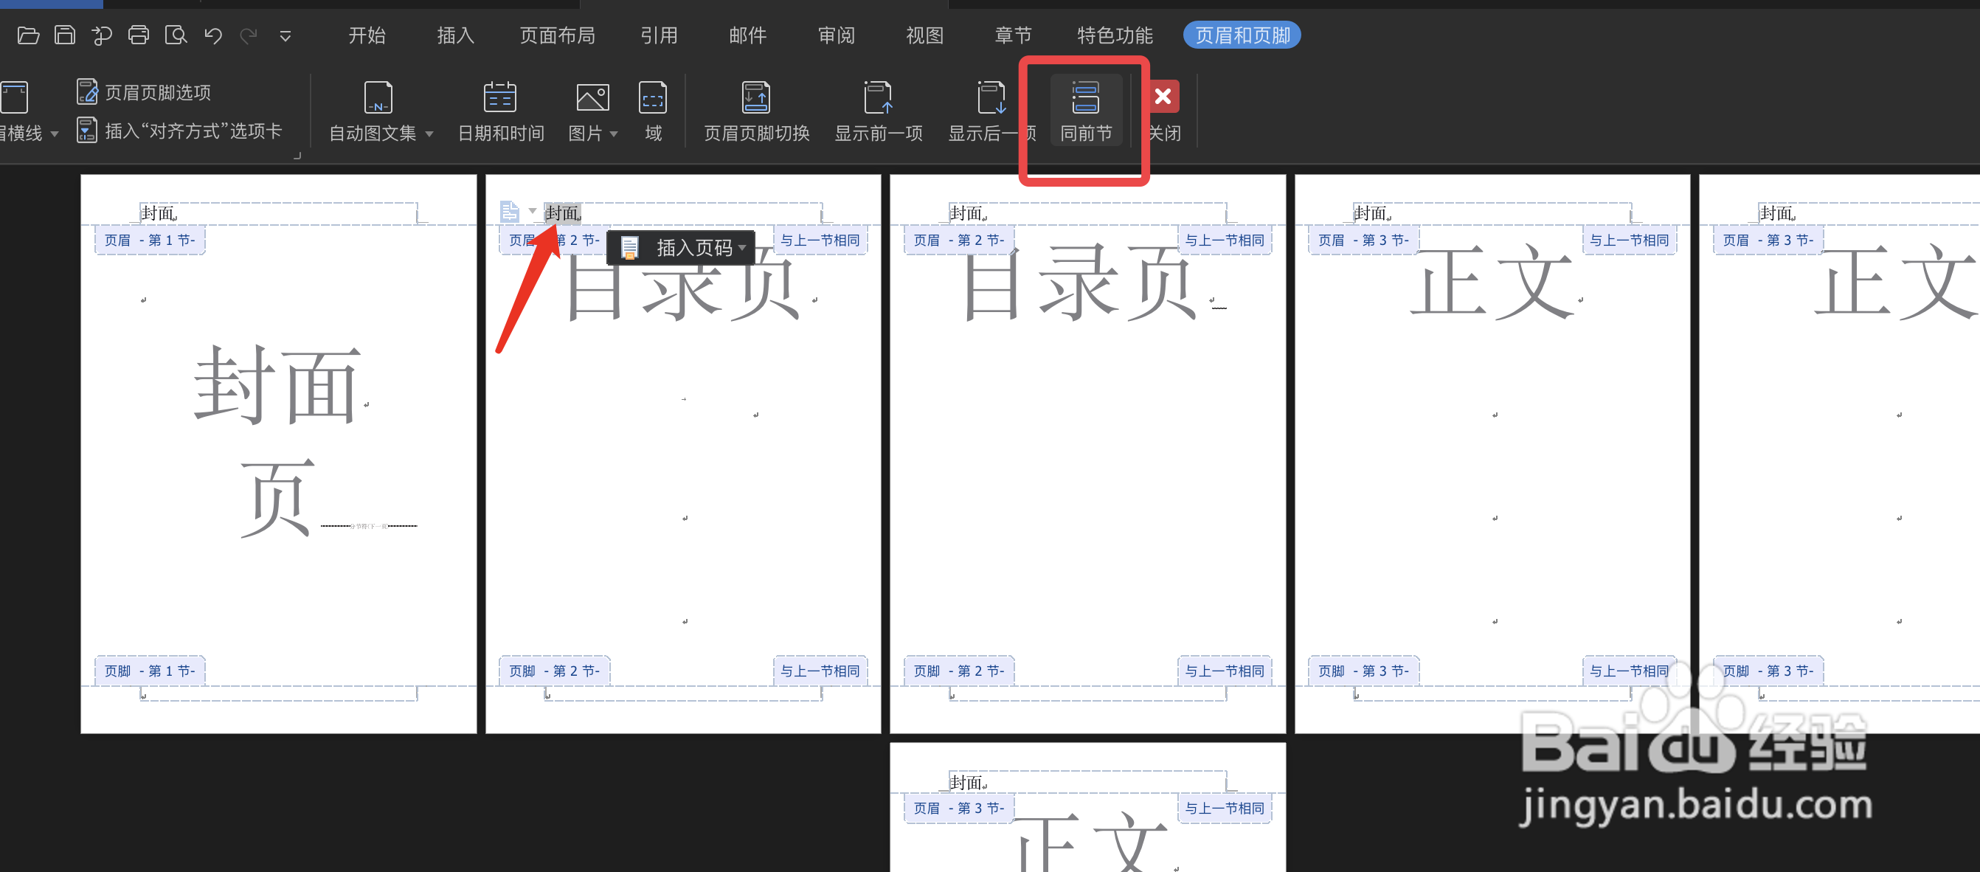1980x872 pixels.
Task: Expand the 插入页码 dropdown
Action: [x=741, y=248]
